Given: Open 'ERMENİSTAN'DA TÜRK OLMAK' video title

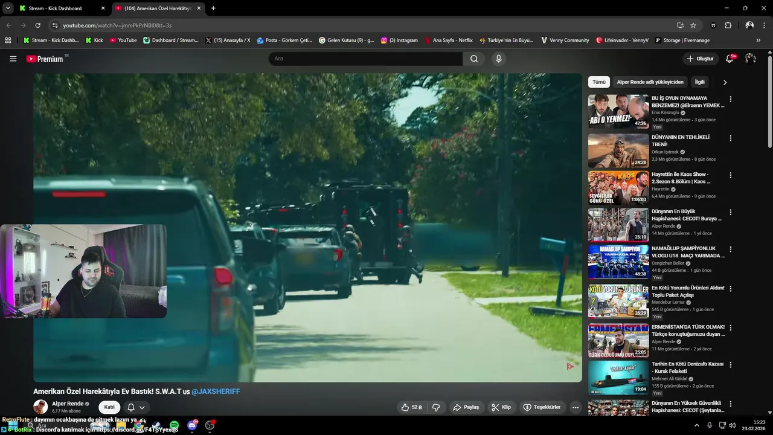Looking at the screenshot, I should tap(688, 330).
